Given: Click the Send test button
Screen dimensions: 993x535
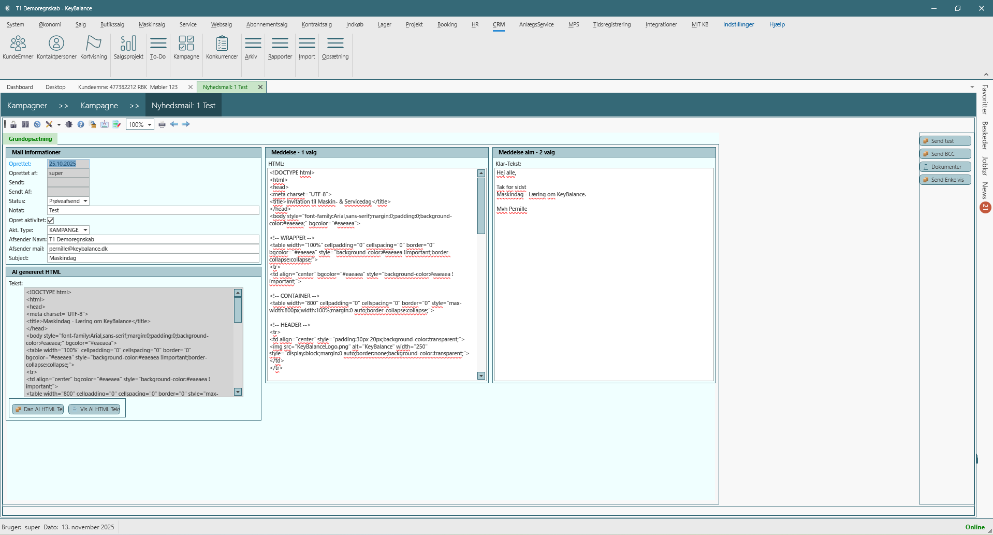Looking at the screenshot, I should tap(945, 141).
